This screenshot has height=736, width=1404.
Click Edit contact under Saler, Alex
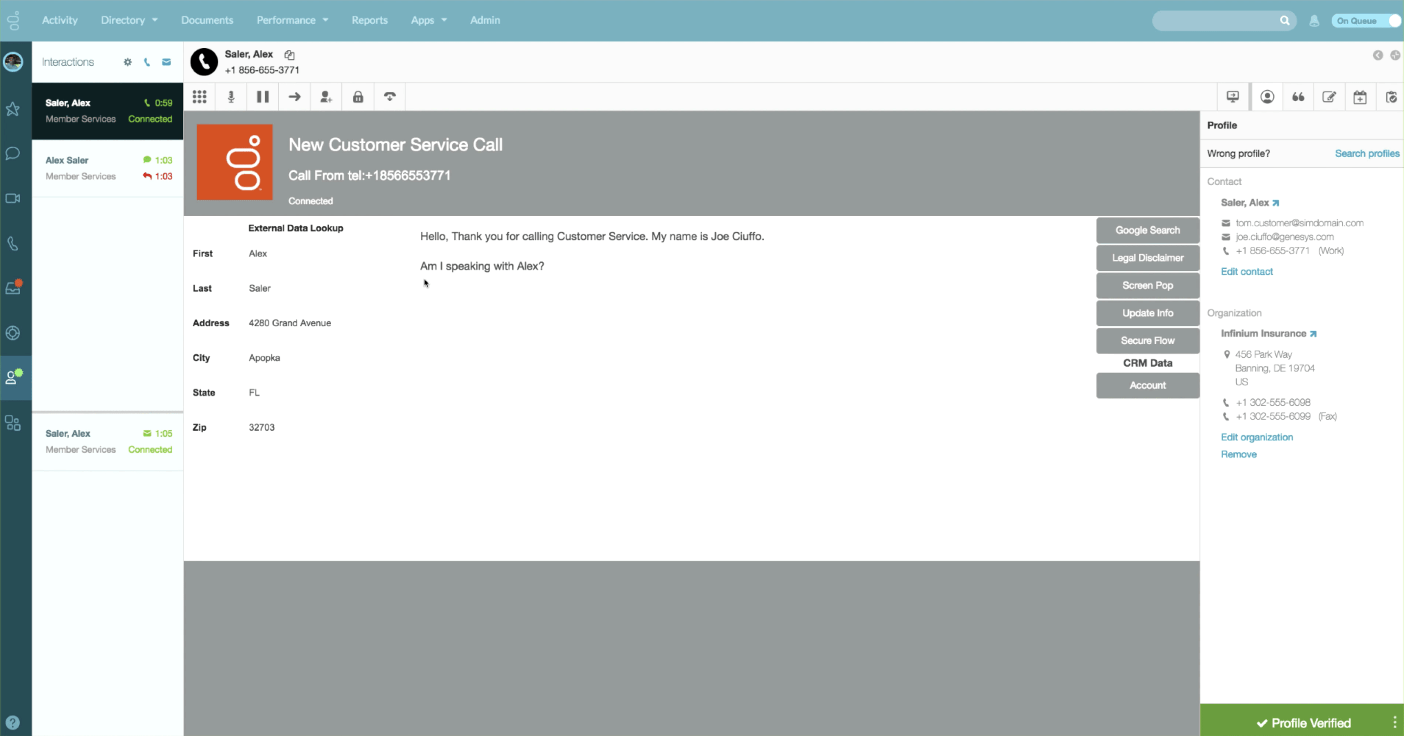[x=1247, y=271]
